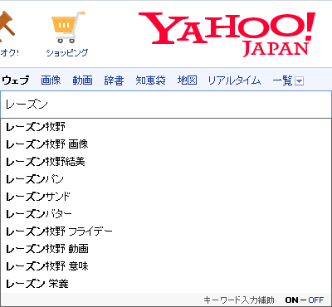
Task: Turn keyword input assist ON
Action: click(x=291, y=300)
